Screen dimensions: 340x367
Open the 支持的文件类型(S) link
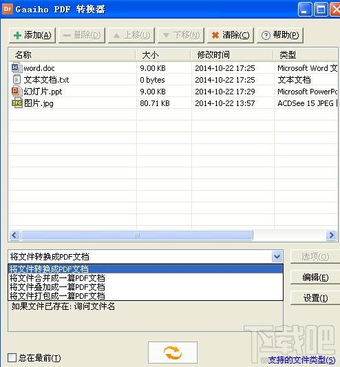coord(301,360)
